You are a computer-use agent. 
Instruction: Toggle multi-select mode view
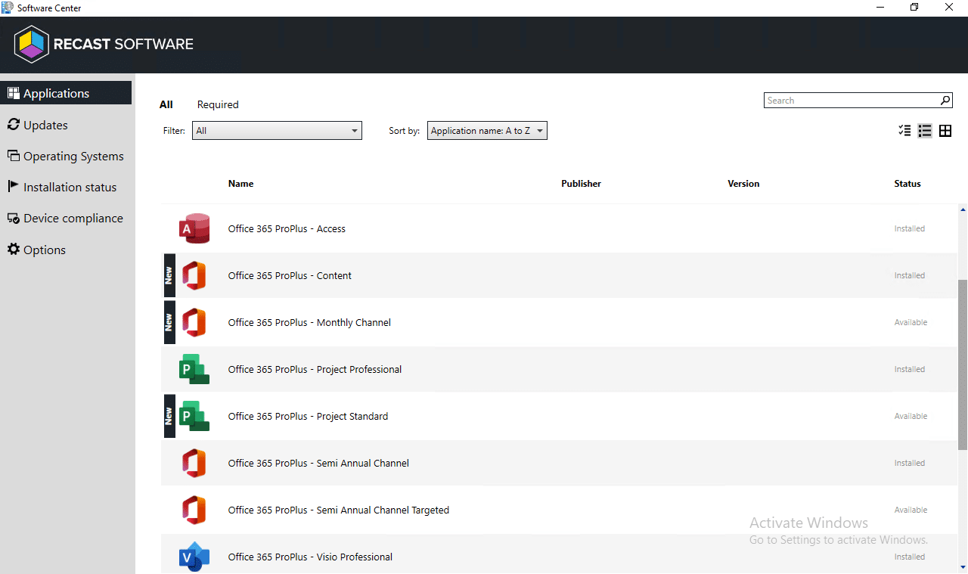point(904,131)
